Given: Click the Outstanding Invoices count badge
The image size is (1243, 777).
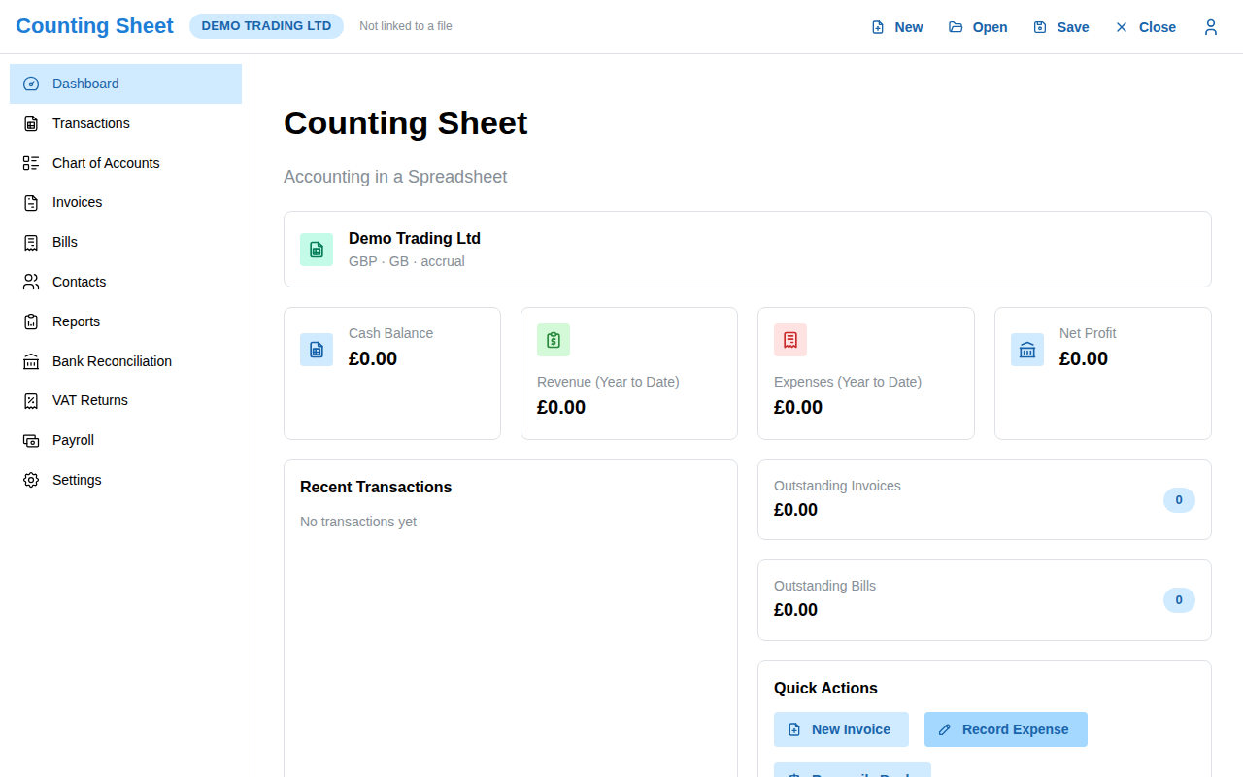Looking at the screenshot, I should pos(1179,500).
